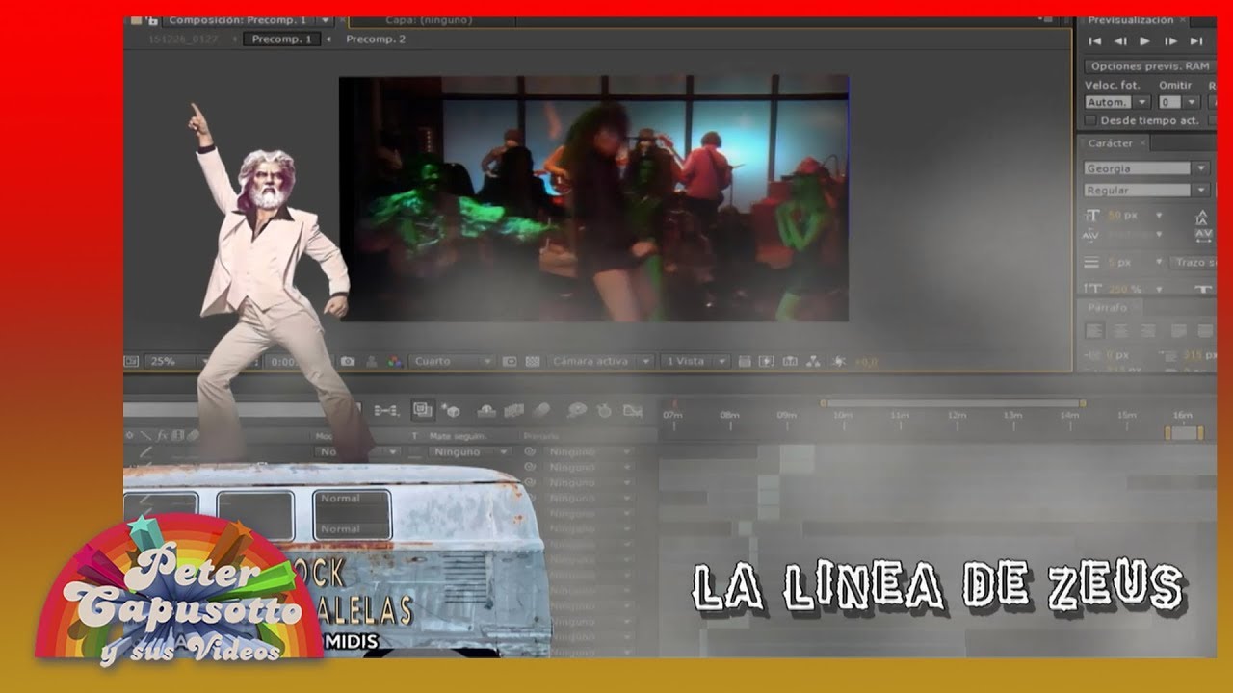Open the Georgia font family dropdown
Screen dimensions: 1233x693
click(x=1146, y=168)
